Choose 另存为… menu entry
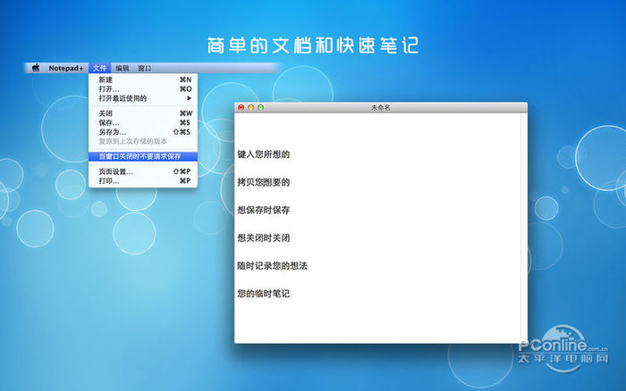626x391 pixels. [143, 131]
